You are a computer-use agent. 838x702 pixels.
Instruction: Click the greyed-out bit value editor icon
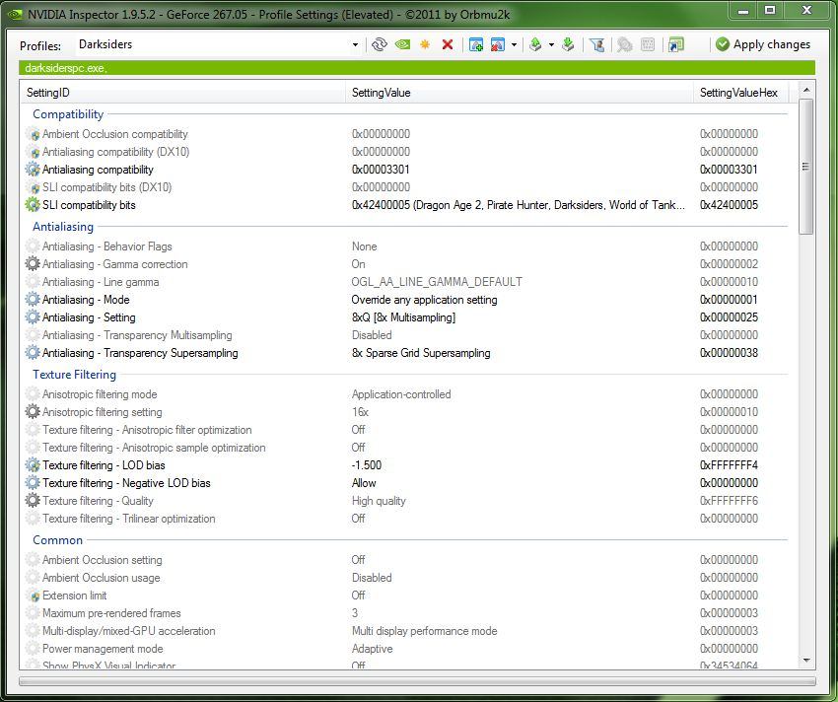(648, 45)
